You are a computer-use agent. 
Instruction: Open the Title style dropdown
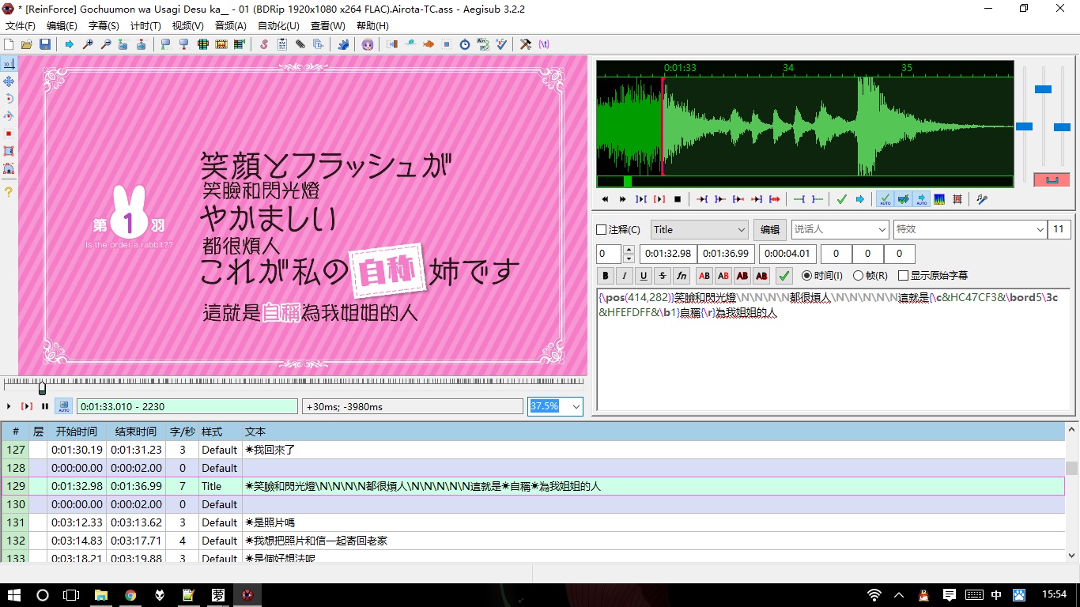(x=699, y=230)
